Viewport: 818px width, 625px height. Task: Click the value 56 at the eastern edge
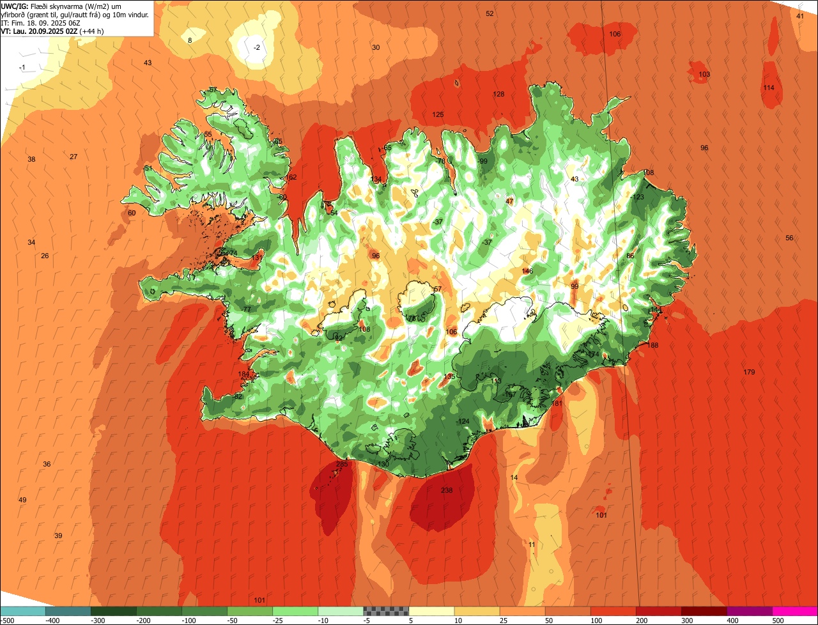[x=789, y=238]
